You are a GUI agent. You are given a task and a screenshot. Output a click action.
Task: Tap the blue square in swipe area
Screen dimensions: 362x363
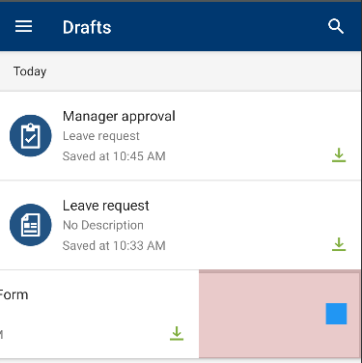(x=336, y=314)
